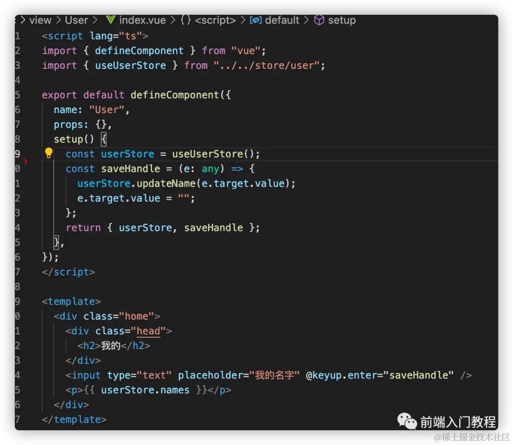Select the default breadcrumb segment
The height and width of the screenshot is (445, 513).
pos(282,20)
